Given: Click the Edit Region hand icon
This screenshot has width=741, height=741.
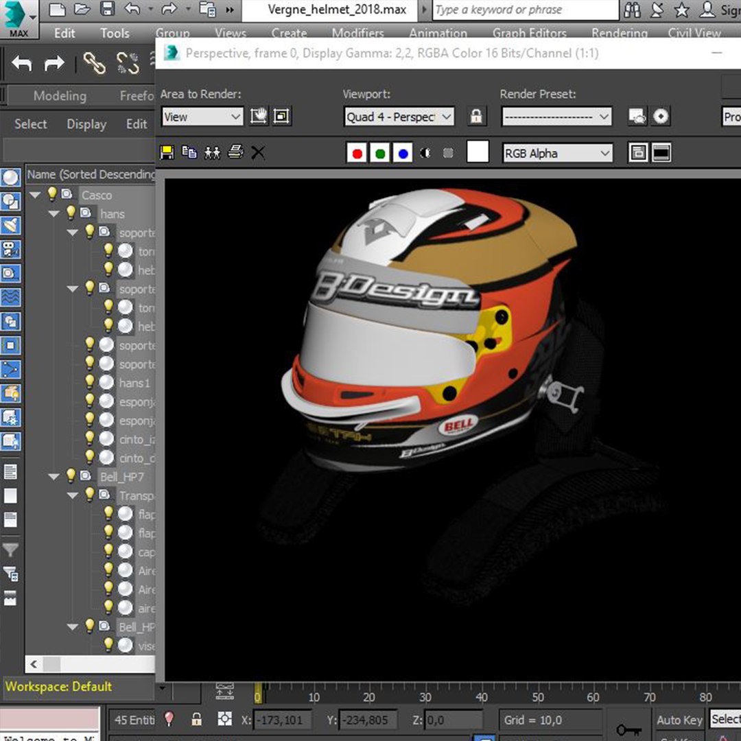Looking at the screenshot, I should 259,116.
